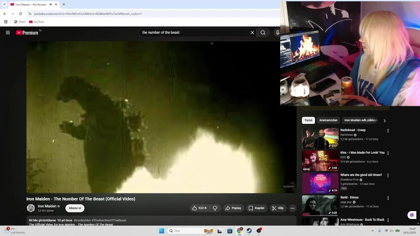Open Where are the good old times thumbnail
The image size is (420, 236).
(320, 183)
